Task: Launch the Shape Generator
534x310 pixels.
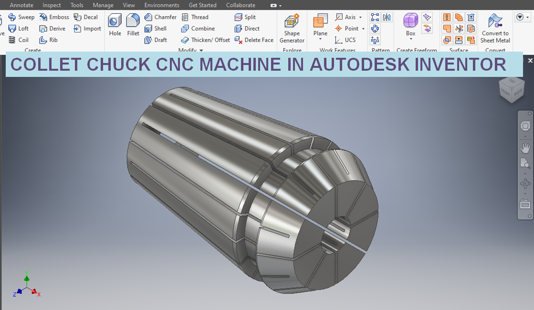Action: tap(292, 29)
